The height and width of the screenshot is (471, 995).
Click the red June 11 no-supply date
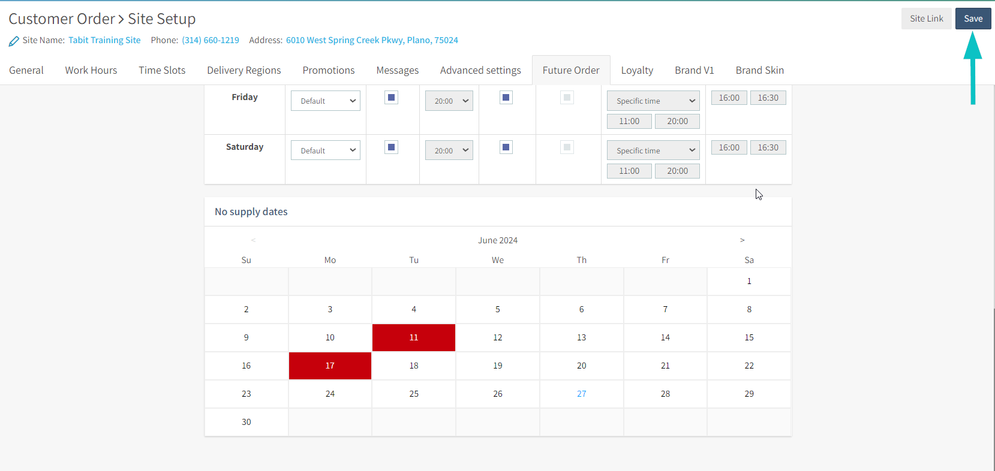tap(414, 337)
